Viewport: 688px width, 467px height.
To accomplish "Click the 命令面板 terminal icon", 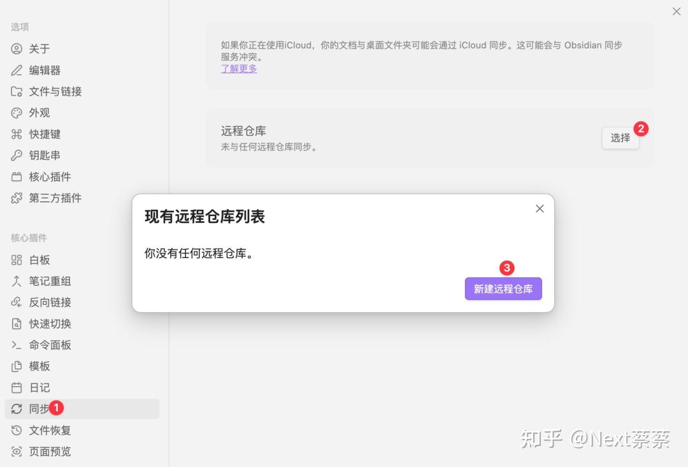I will (17, 345).
